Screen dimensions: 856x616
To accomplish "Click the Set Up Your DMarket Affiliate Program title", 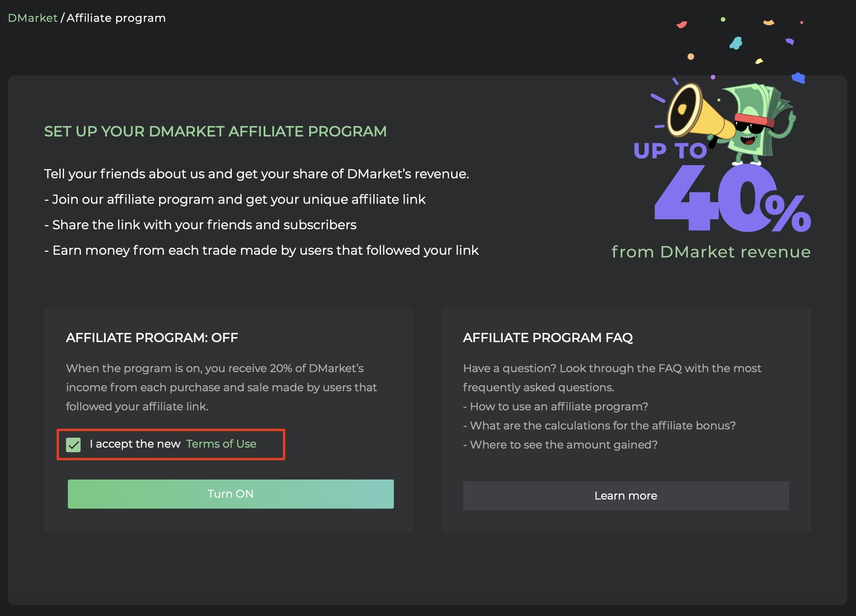I will tap(215, 131).
